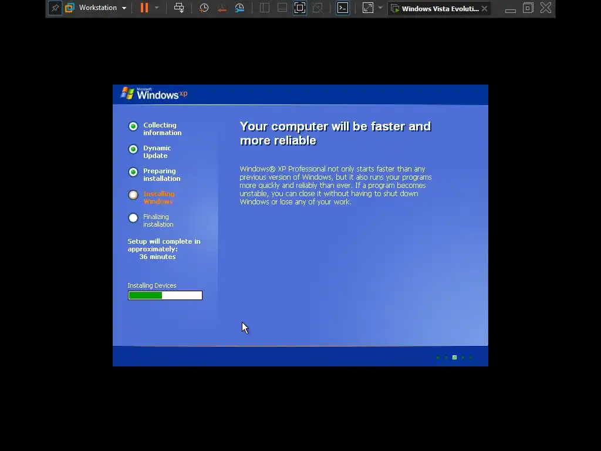Revert to the previous snapshot

click(x=222, y=8)
